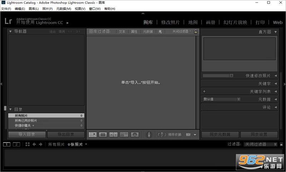Viewport: 286px width, 172px height.
Task: Switch to the Web module
Action: point(278,23)
